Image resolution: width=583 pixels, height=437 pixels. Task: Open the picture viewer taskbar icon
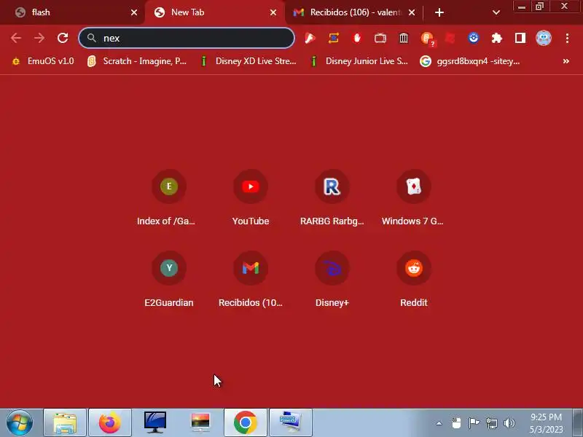200,422
